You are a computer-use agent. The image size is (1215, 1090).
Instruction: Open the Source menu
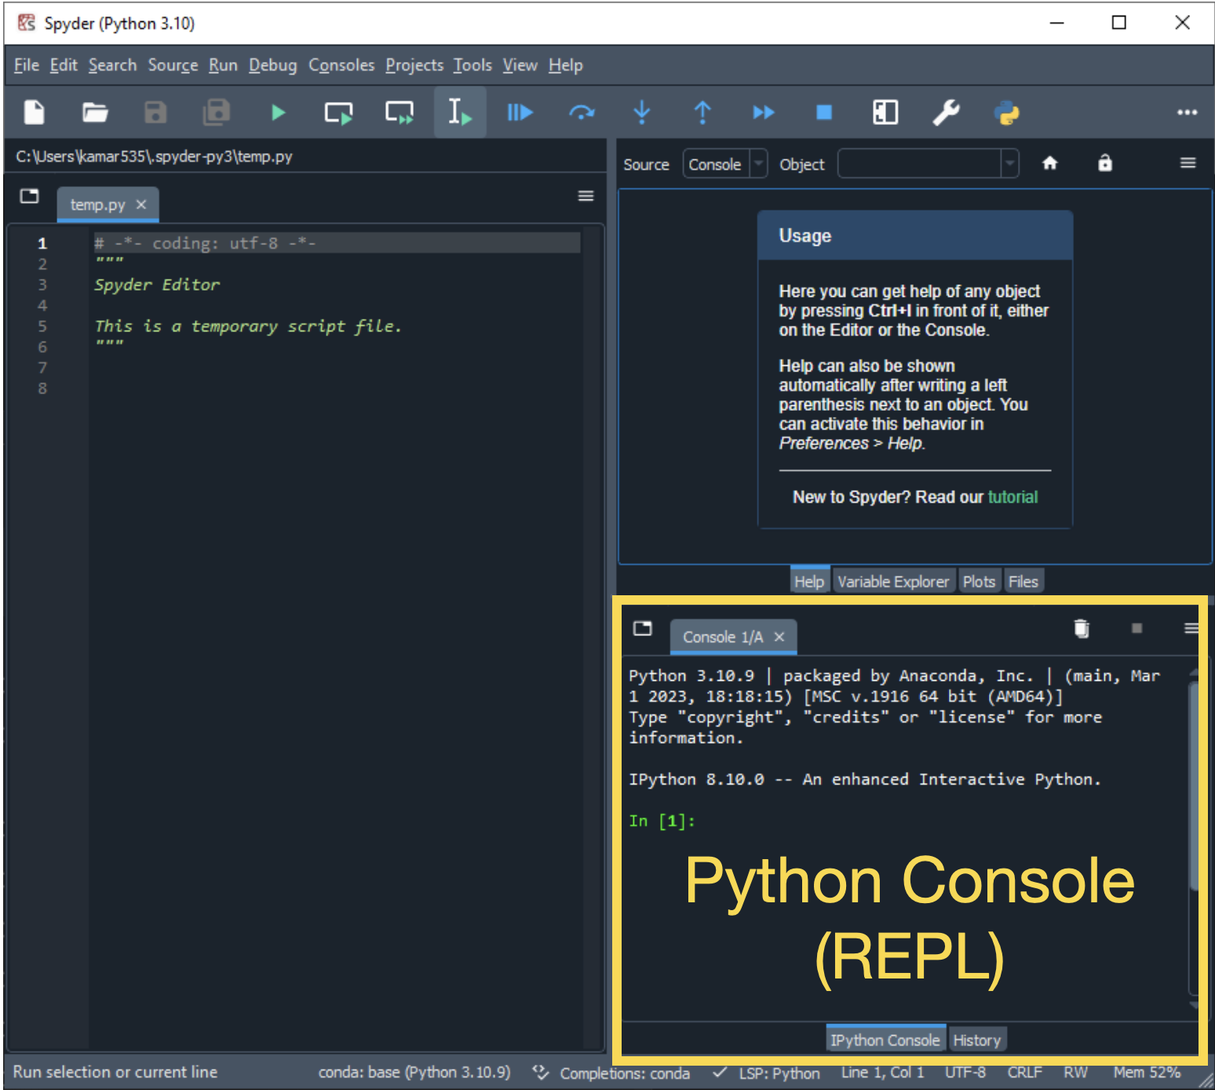pos(173,65)
